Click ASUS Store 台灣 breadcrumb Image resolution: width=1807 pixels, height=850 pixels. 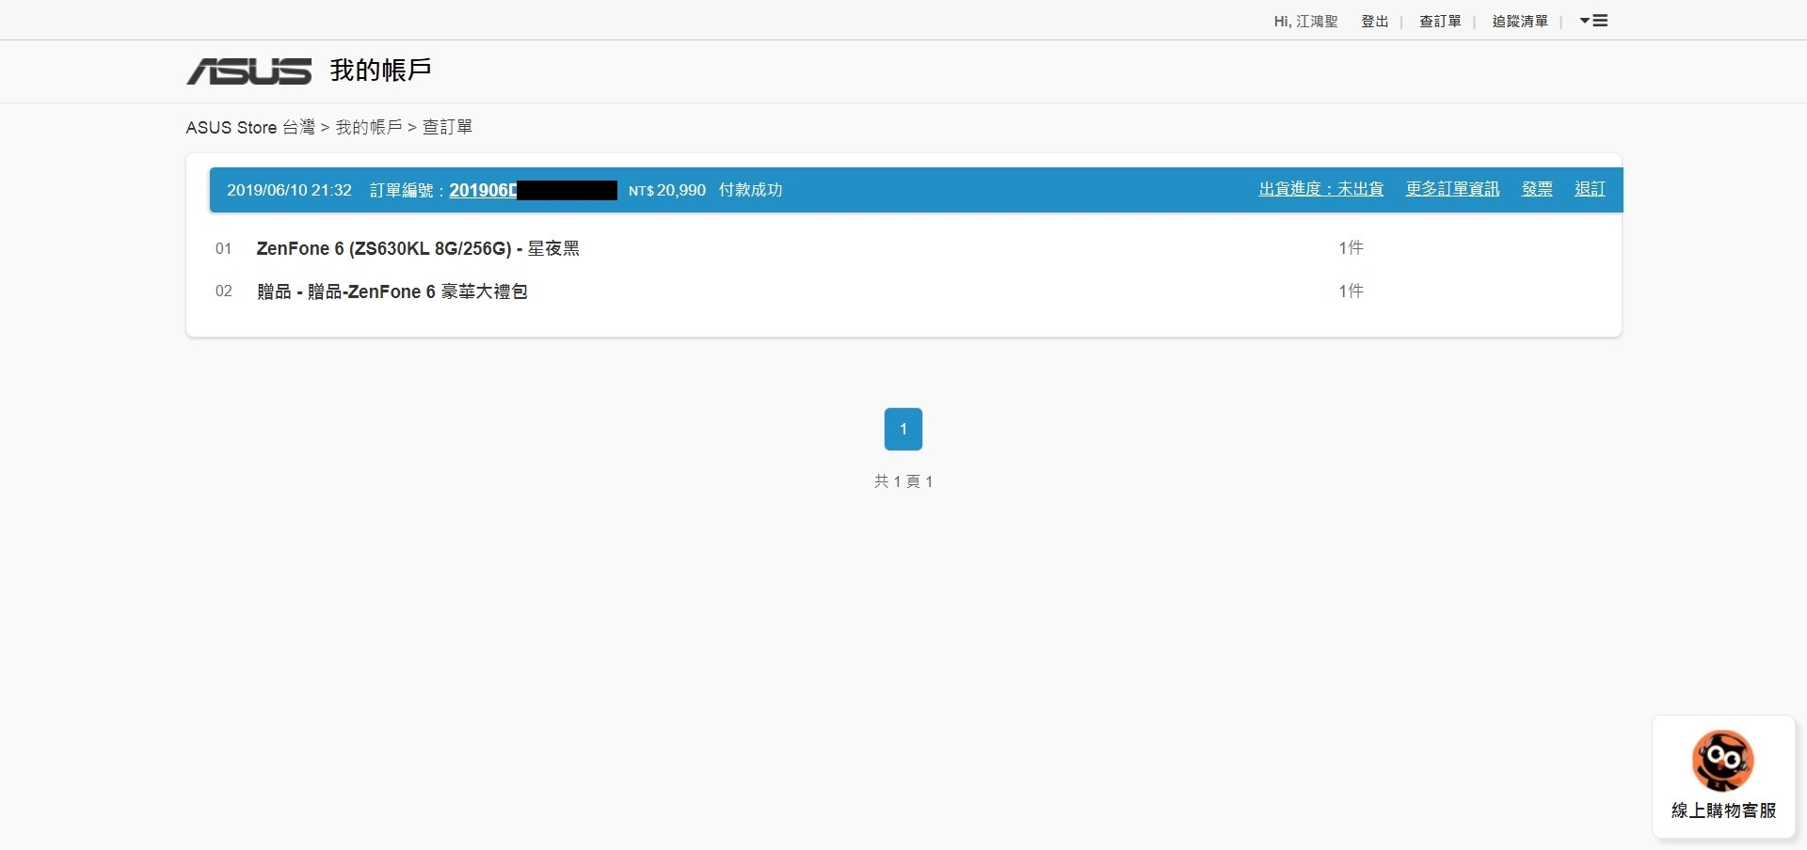[250, 127]
